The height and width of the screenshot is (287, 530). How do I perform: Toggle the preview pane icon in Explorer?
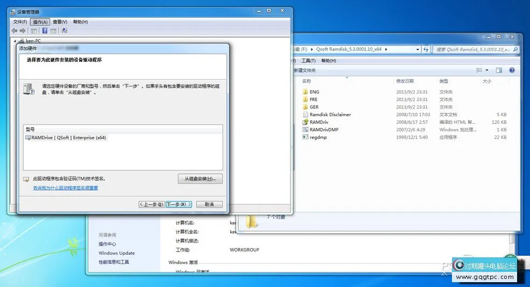(499, 70)
